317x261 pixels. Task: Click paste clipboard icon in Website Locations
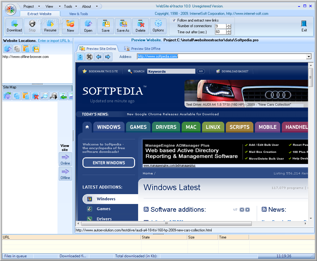[x=26, y=49]
